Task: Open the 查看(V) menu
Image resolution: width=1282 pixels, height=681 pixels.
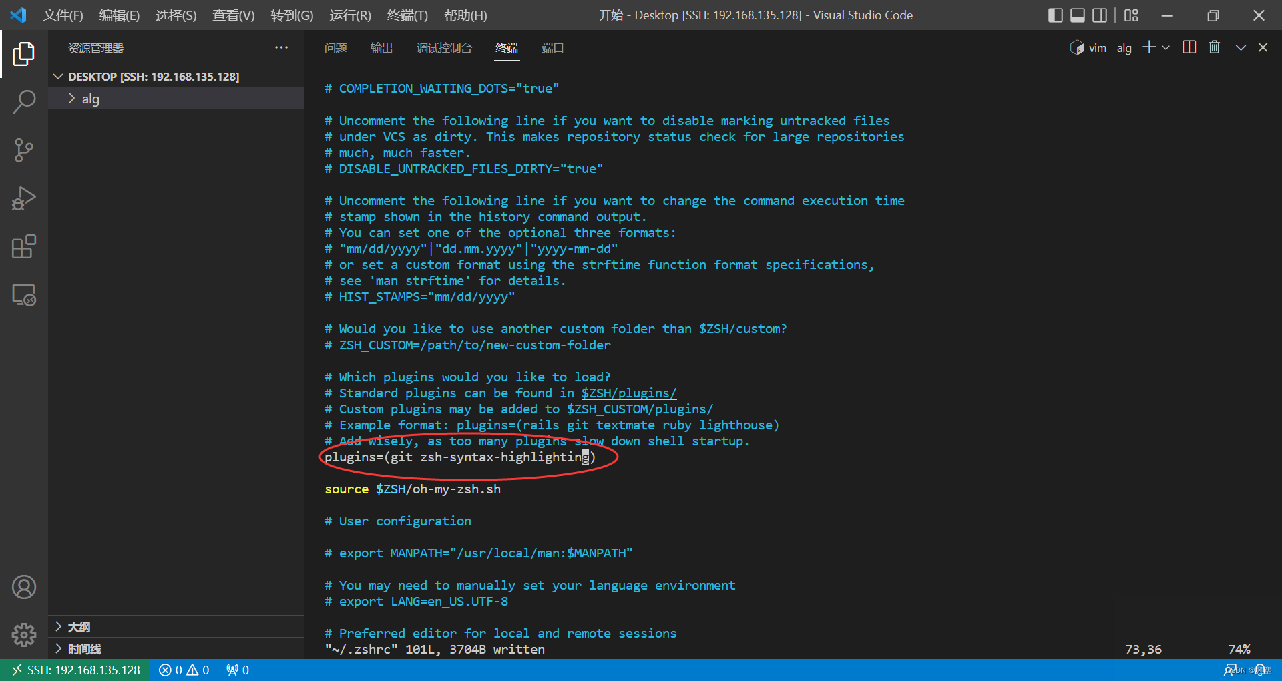Action: point(234,15)
